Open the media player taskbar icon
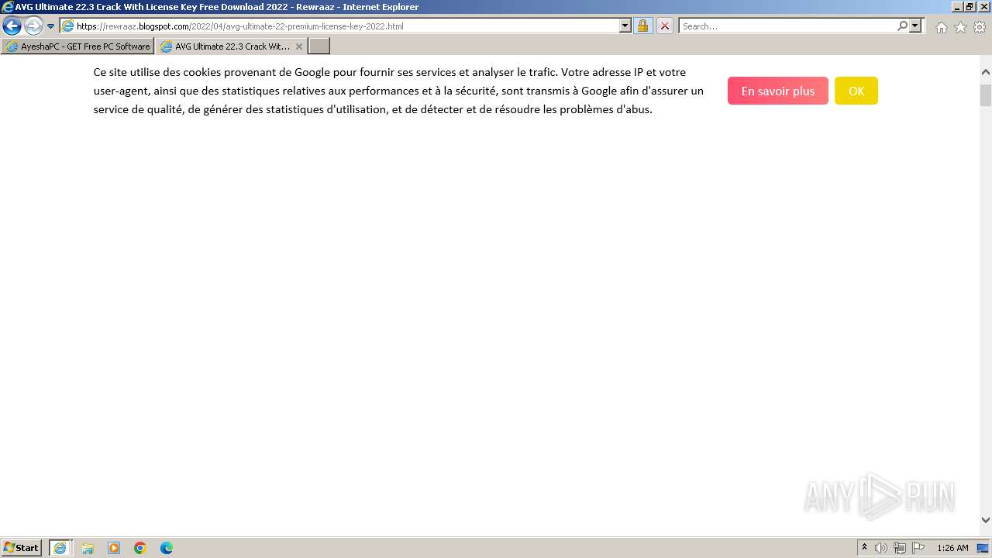 (x=114, y=548)
